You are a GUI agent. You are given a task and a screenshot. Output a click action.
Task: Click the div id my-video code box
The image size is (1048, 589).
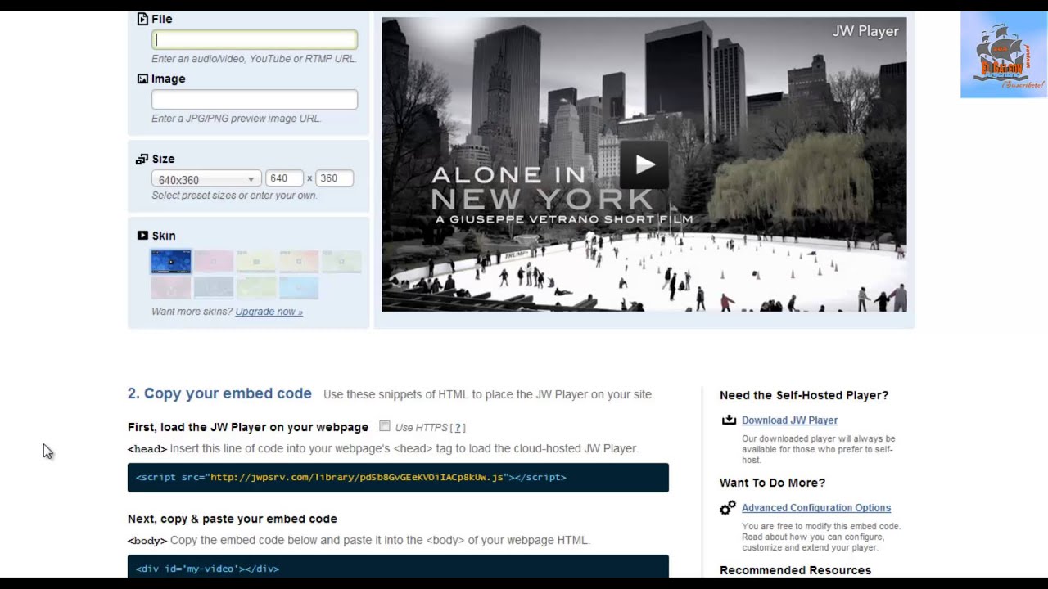(x=398, y=567)
